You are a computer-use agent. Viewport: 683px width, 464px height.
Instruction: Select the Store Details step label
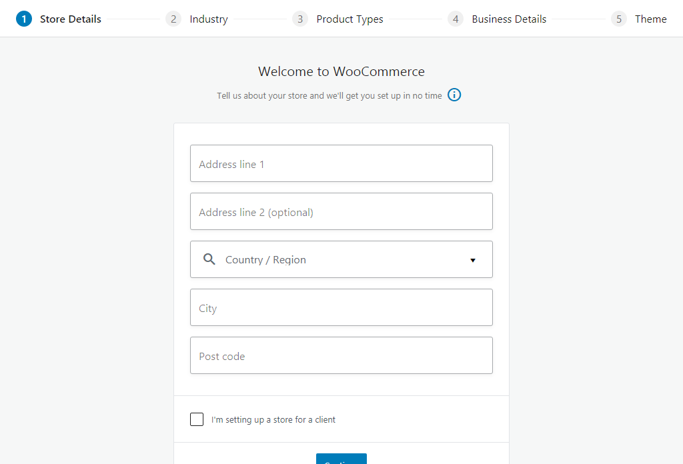70,19
